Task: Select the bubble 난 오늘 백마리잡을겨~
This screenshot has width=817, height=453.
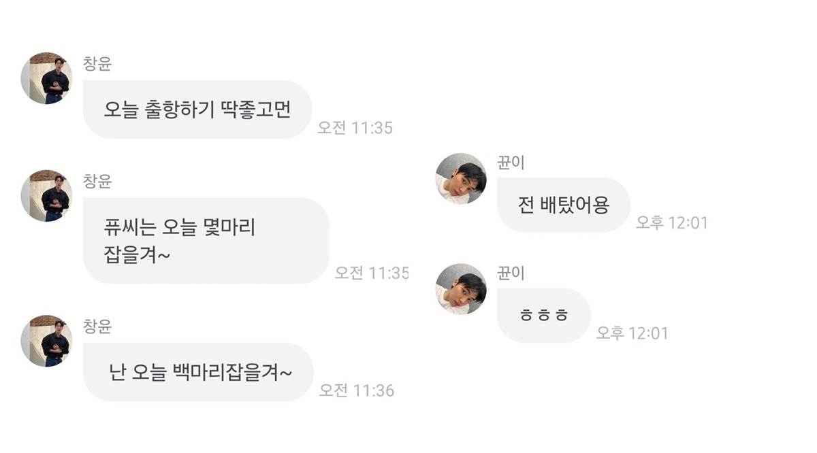Action: click(x=198, y=372)
